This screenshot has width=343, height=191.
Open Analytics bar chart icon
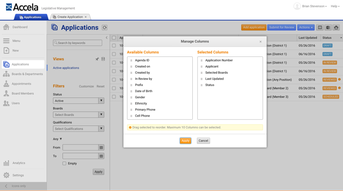(6, 163)
